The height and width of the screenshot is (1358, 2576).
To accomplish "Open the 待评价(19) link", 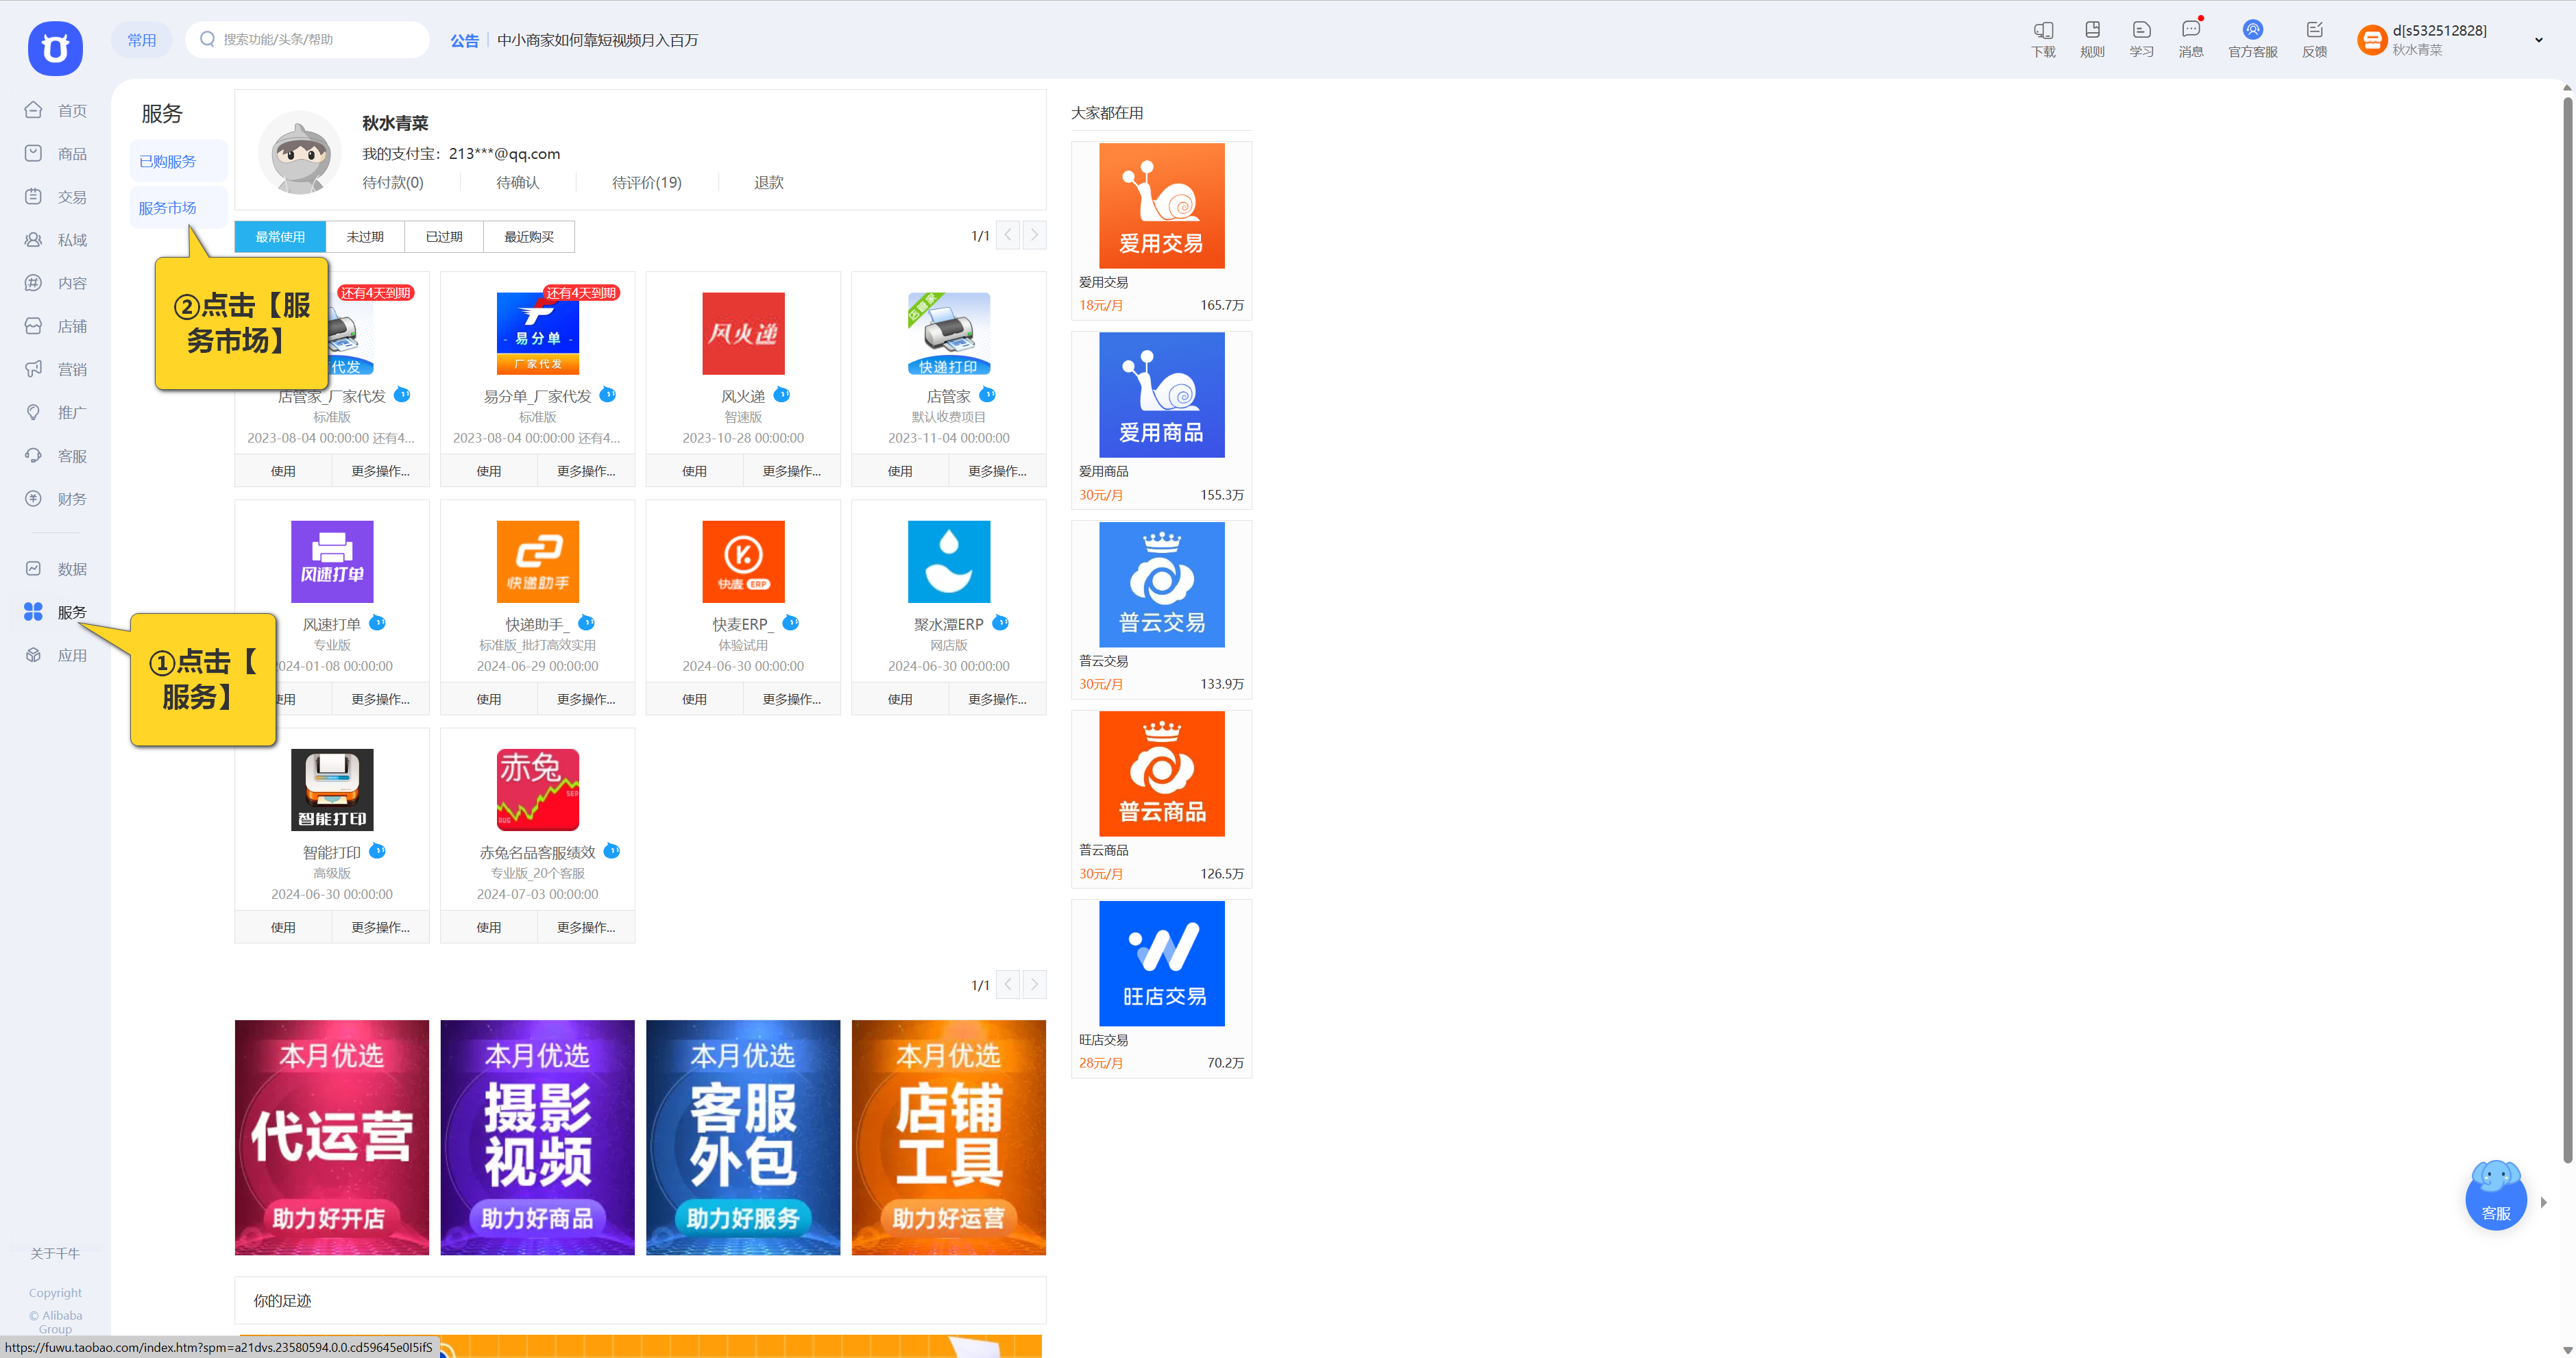I will 646,183.
